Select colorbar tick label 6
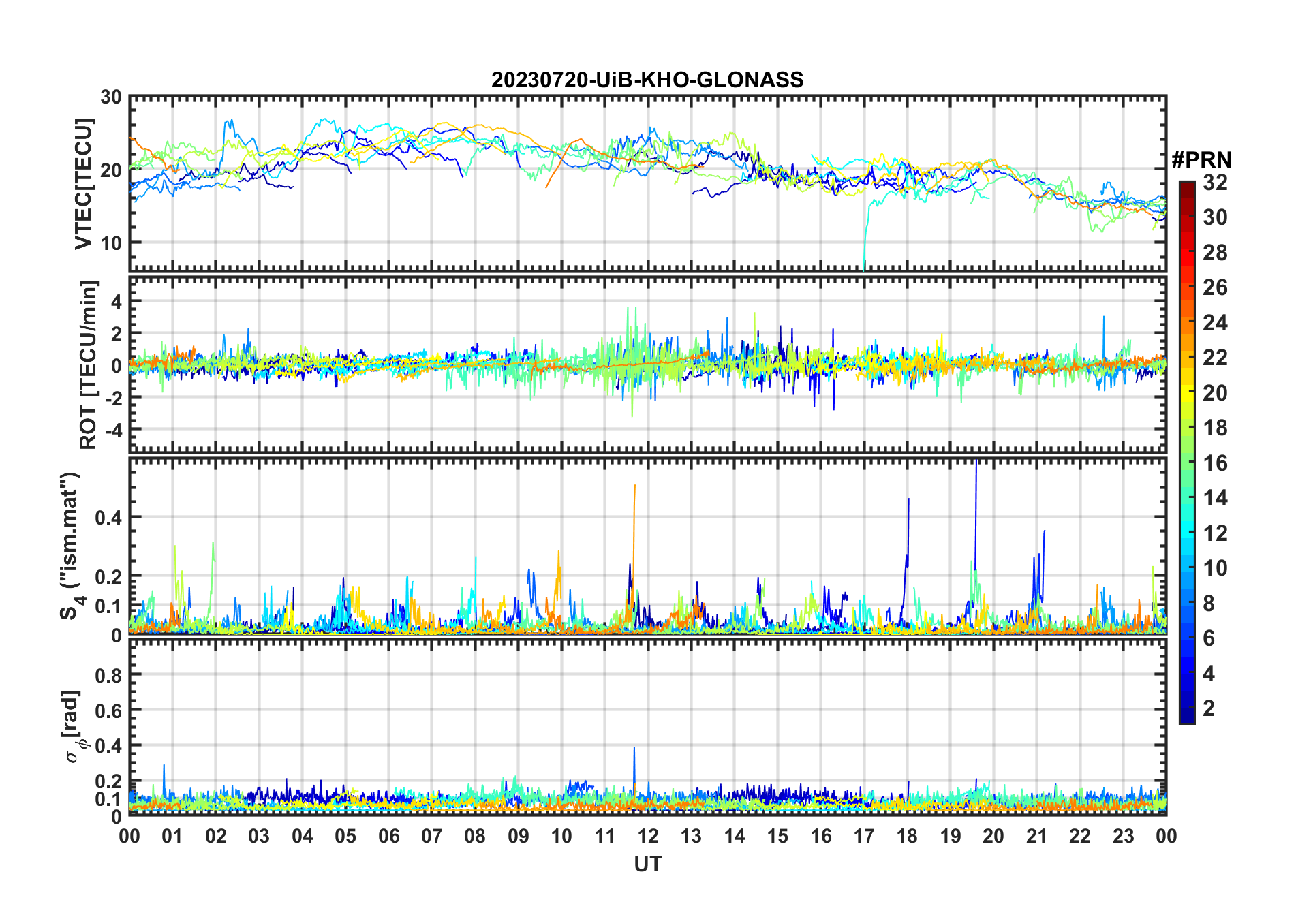 point(1209,638)
